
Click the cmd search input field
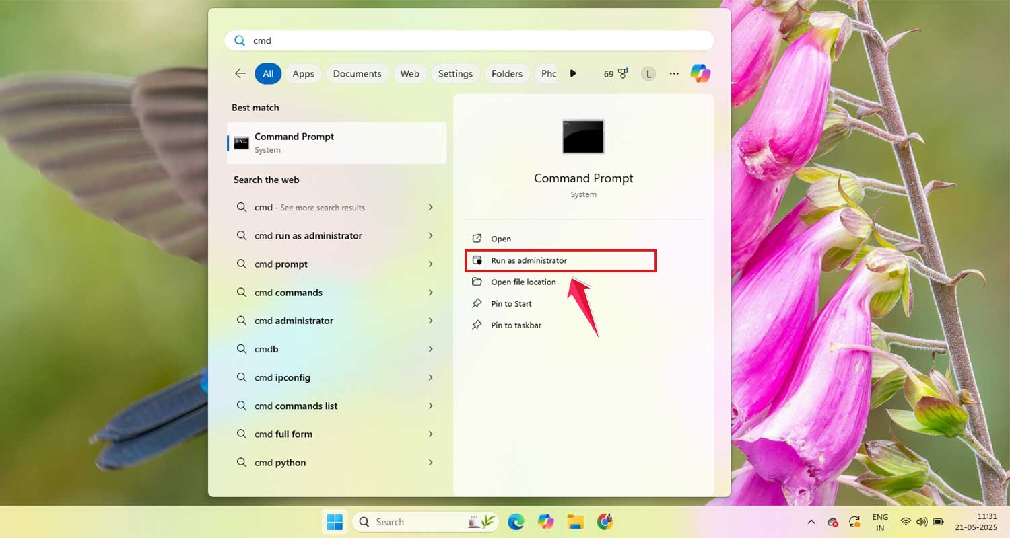[x=469, y=40]
